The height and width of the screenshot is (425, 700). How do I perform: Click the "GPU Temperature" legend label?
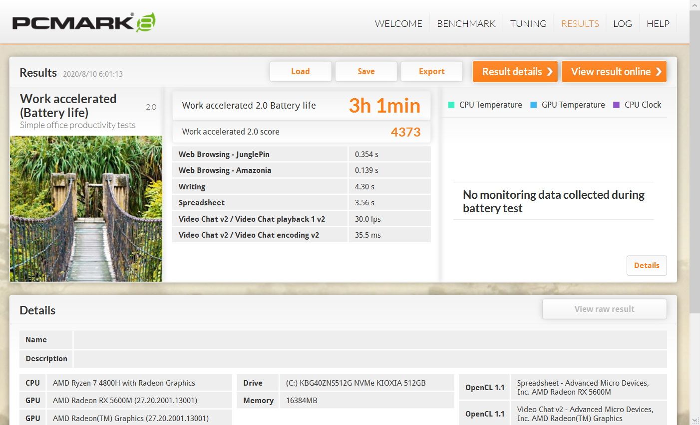(x=573, y=105)
